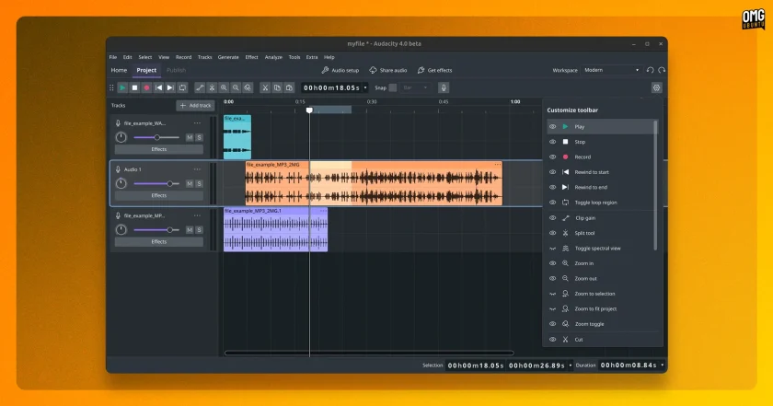Click the Copy icon in the toolbar

pos(277,87)
